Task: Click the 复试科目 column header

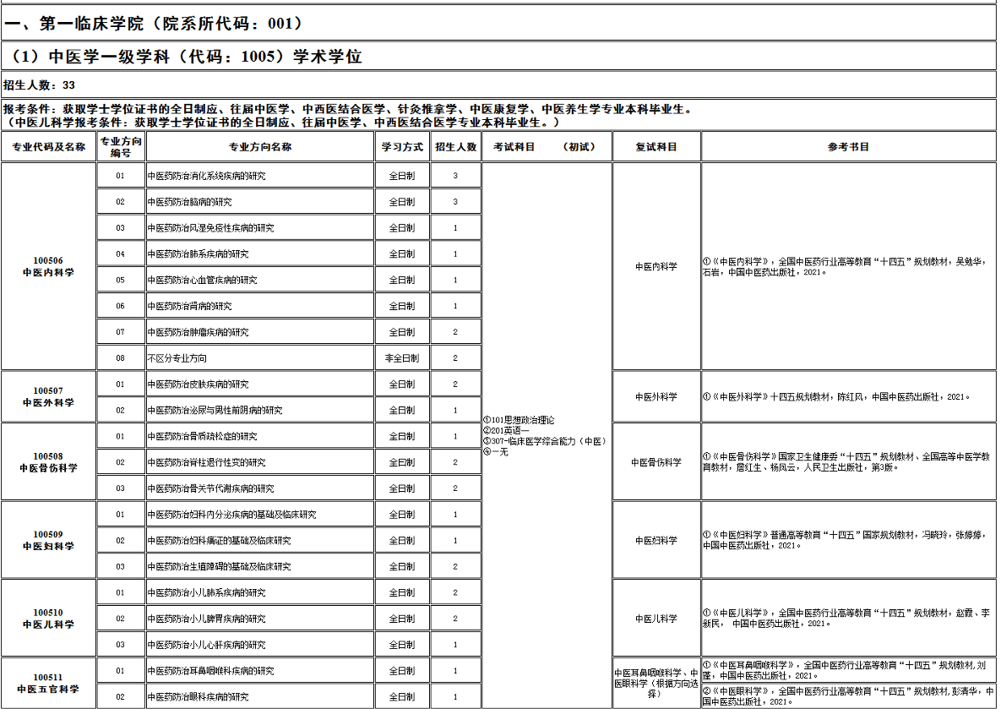Action: pos(656,147)
